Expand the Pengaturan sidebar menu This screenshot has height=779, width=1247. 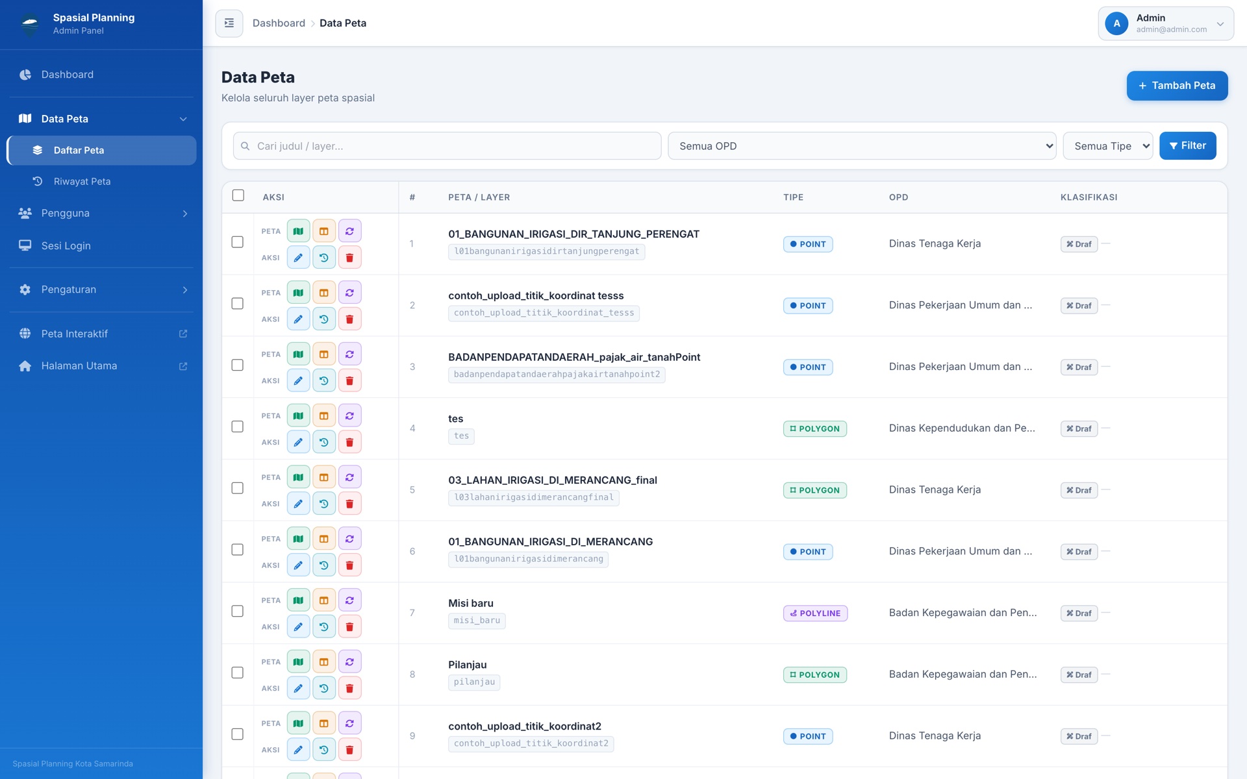[x=101, y=290]
